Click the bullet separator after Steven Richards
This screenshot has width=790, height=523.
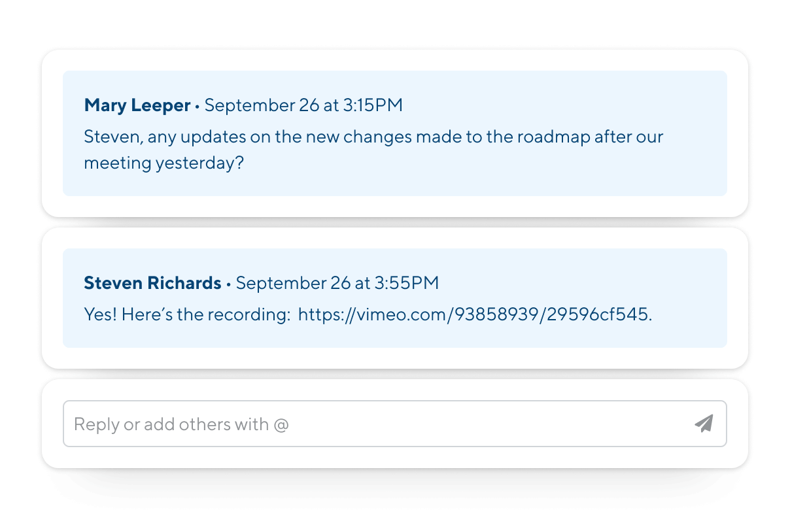[228, 283]
